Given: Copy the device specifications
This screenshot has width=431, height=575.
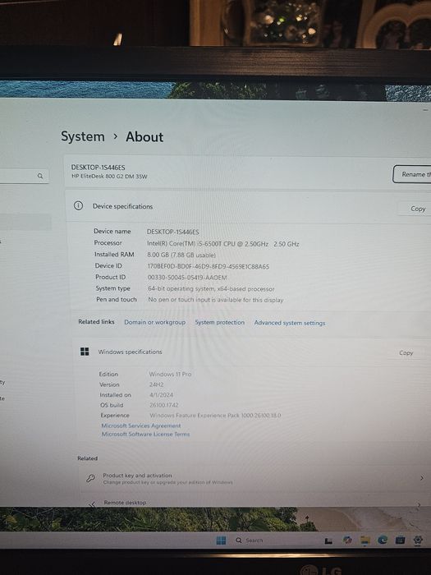Looking at the screenshot, I should tap(417, 209).
